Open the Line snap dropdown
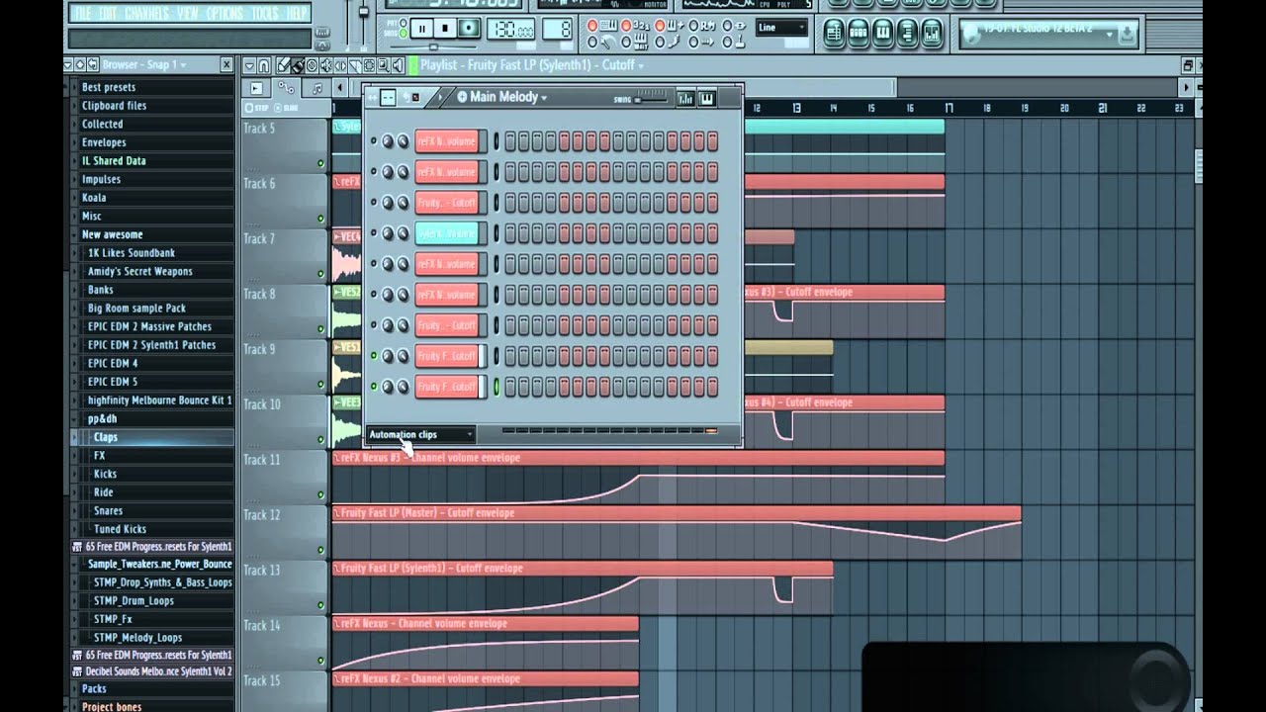Screen dimensions: 1266x712 (x=780, y=28)
